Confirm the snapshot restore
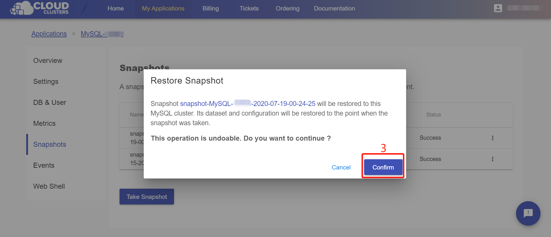 pyautogui.click(x=383, y=167)
